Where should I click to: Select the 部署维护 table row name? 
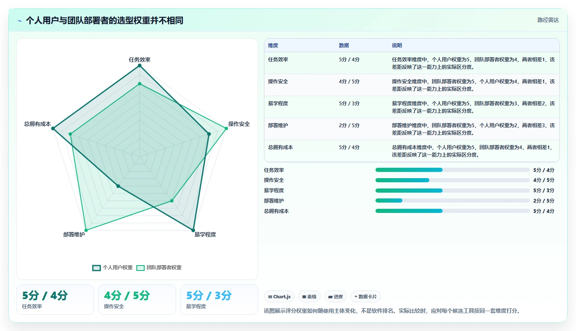[x=278, y=126]
